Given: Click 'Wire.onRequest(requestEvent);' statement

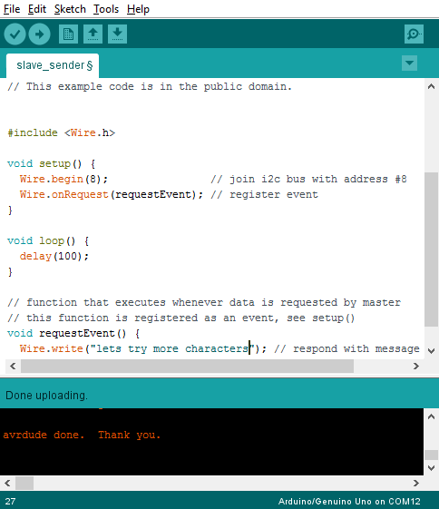Looking at the screenshot, I should (112, 194).
